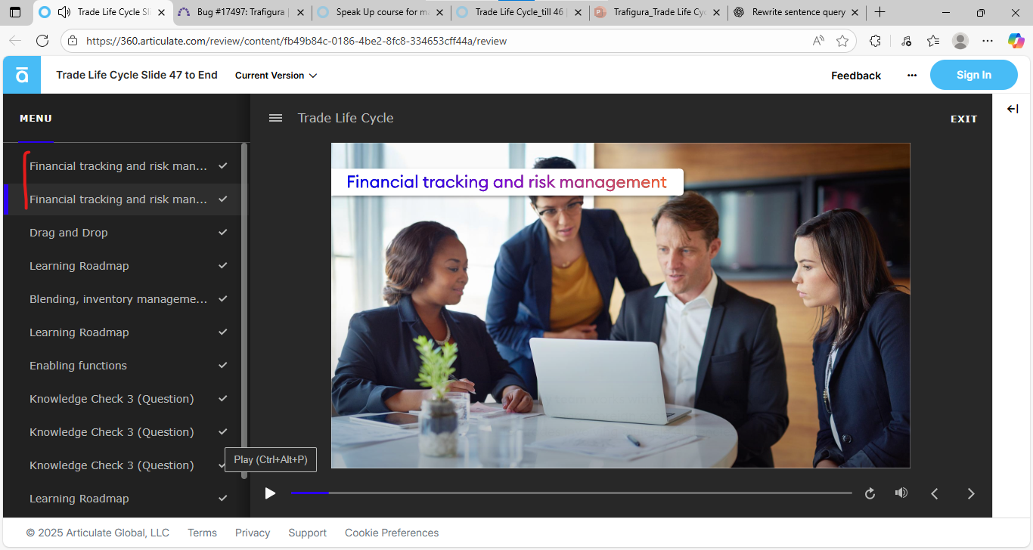Collapse the feedback sidebar arrow icon

coord(1013,110)
